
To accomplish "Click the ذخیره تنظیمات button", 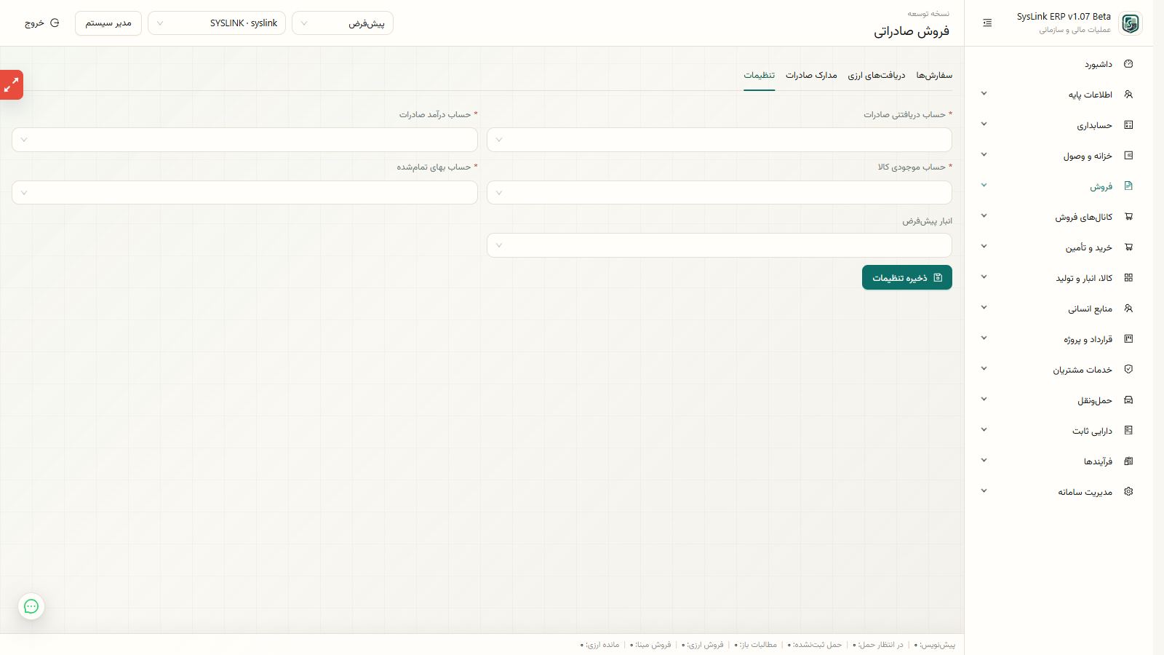I will (907, 277).
